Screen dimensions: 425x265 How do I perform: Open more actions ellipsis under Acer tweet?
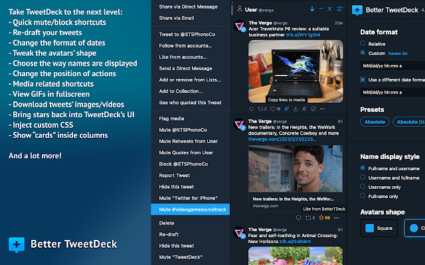point(322,109)
